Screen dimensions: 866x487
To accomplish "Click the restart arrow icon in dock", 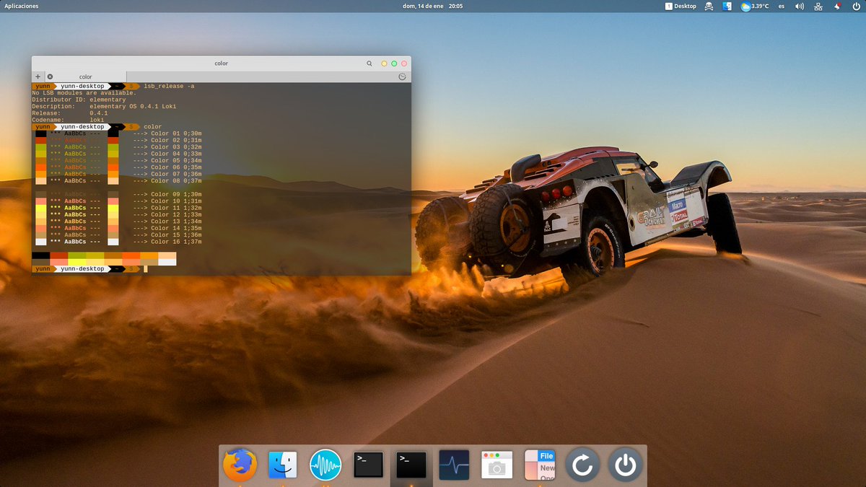I will (x=582, y=465).
